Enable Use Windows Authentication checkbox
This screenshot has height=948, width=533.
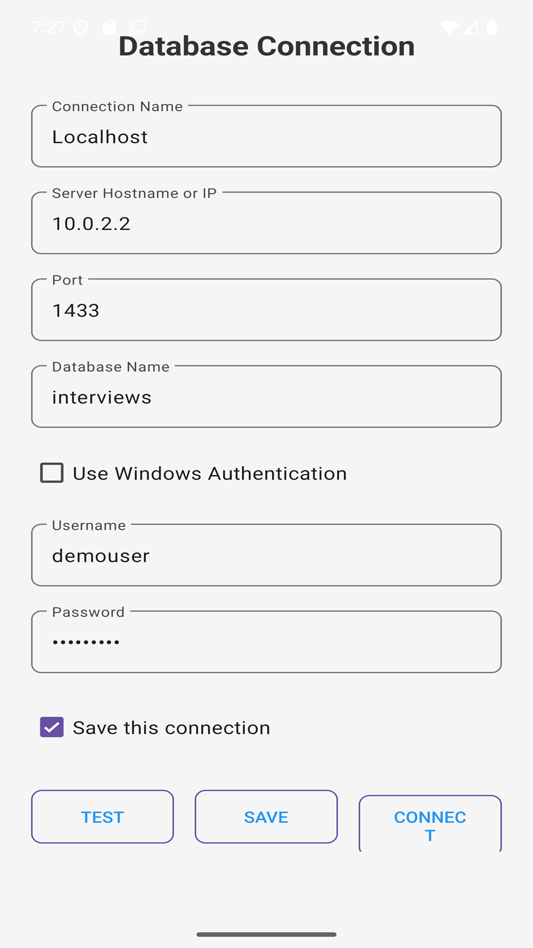coord(52,473)
